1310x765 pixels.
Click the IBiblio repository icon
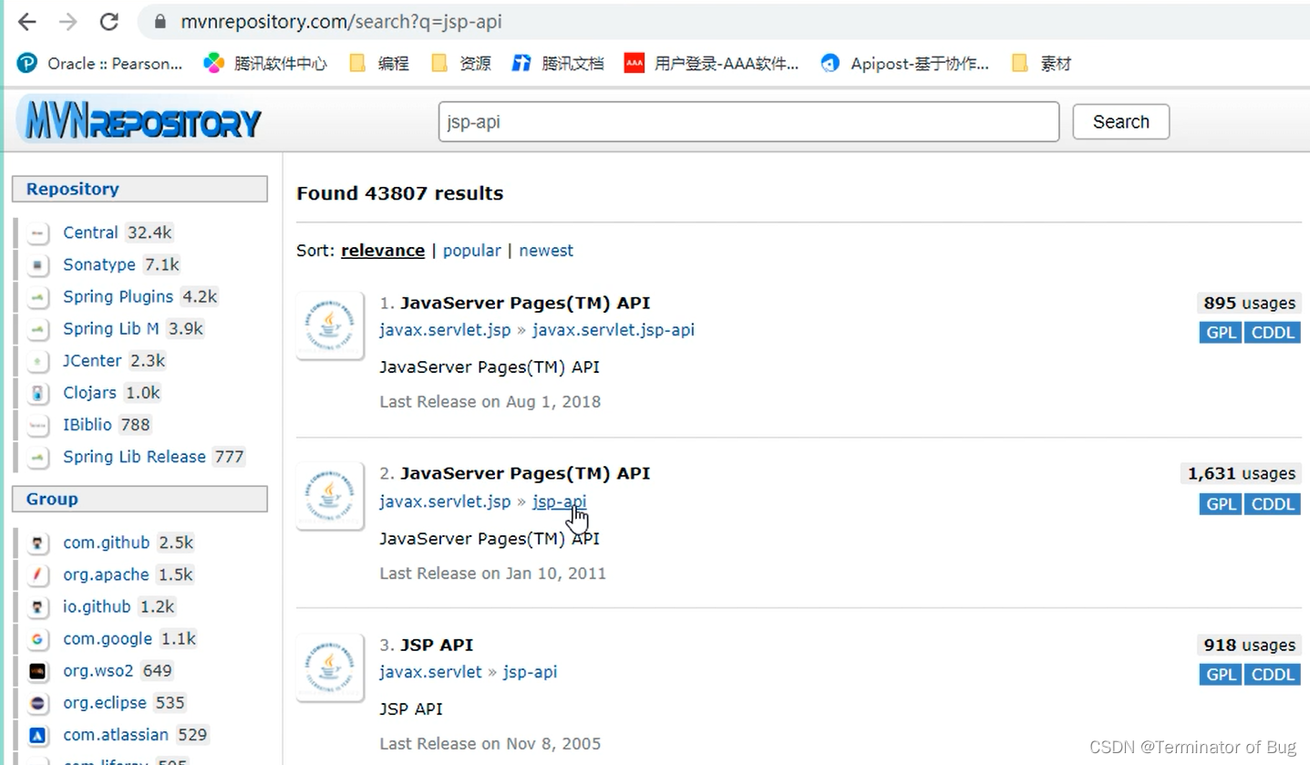37,425
